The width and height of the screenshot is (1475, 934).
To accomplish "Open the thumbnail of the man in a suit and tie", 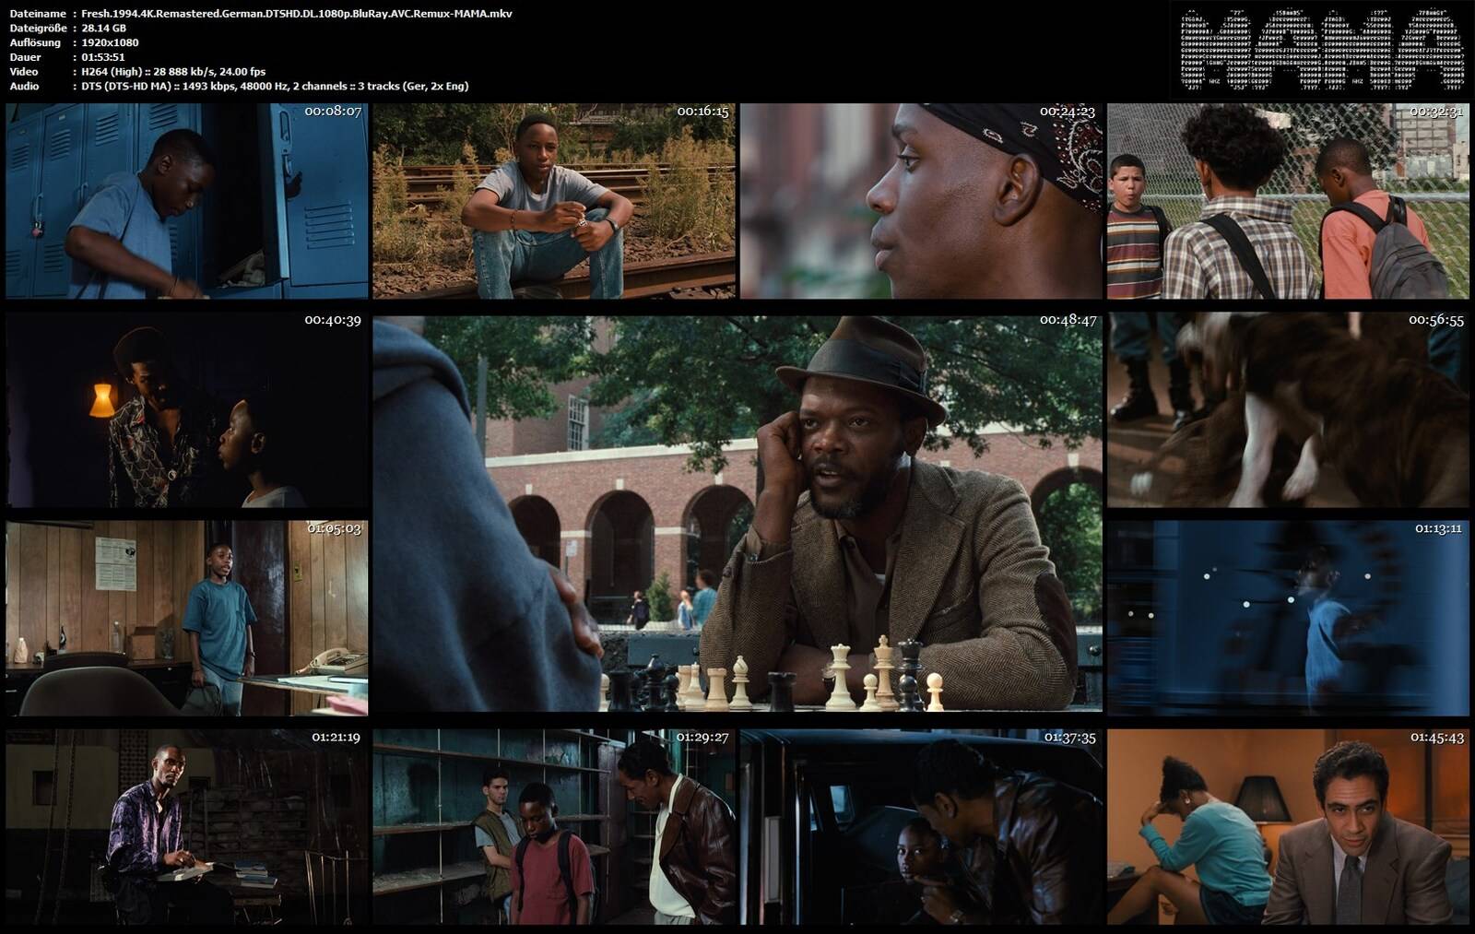I will point(1288,827).
